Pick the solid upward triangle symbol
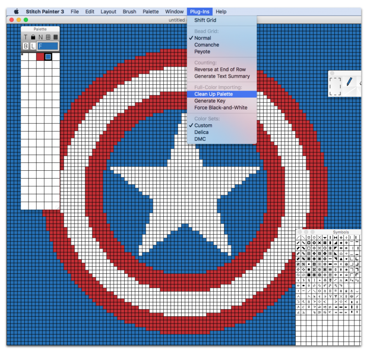 [341, 259]
